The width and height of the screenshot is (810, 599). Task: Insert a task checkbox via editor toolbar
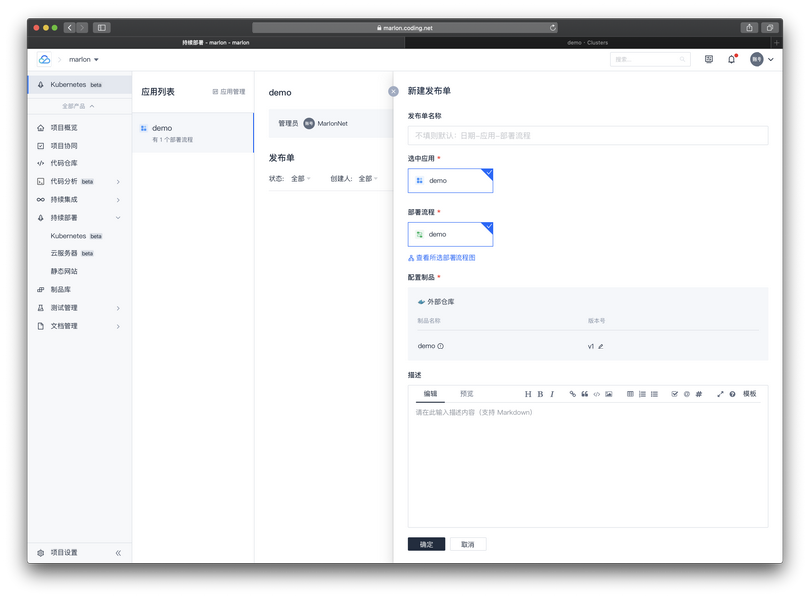(x=674, y=394)
